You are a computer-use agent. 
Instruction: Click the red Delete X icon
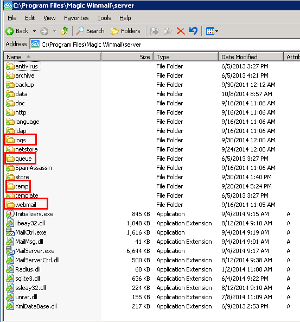pyautogui.click(x=181, y=31)
